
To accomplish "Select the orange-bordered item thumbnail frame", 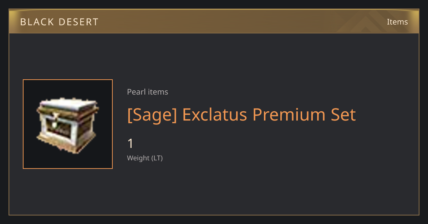I will point(68,124).
